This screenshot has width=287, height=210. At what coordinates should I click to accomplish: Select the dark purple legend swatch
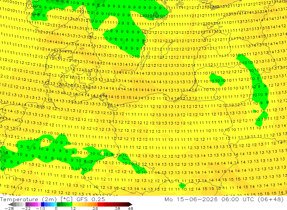click(x=27, y=204)
